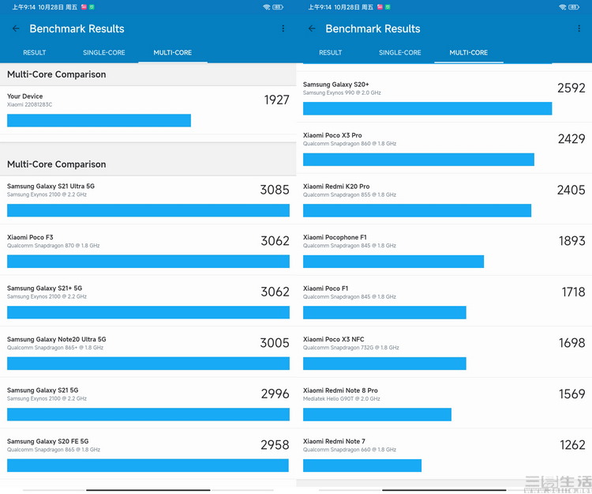Viewport: 592px width, 494px height.
Task: Open Samsung Galaxy S21 Ultra 5G entry
Action: point(148,200)
